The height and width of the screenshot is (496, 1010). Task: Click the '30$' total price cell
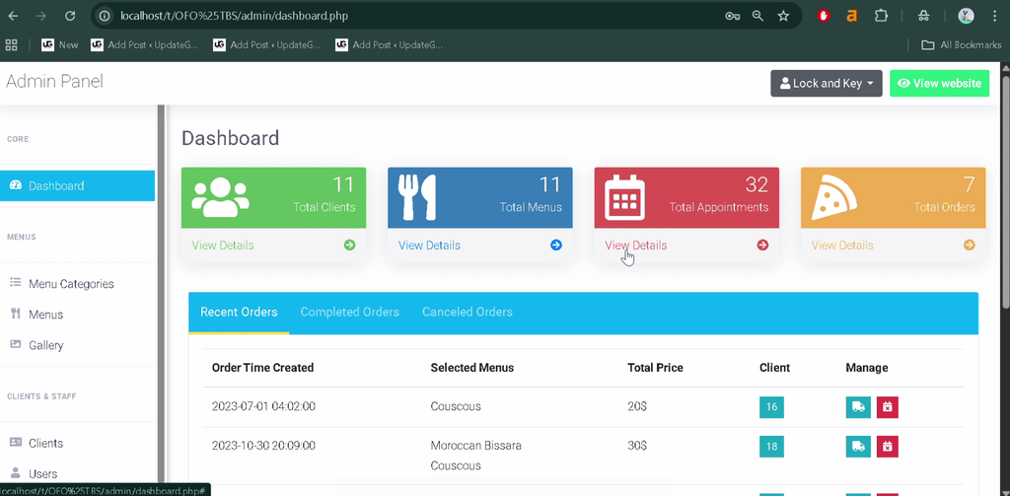click(x=637, y=446)
